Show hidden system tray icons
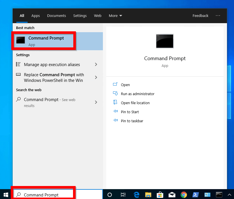Image resolution: width=234 pixels, height=199 pixels. tap(229, 195)
